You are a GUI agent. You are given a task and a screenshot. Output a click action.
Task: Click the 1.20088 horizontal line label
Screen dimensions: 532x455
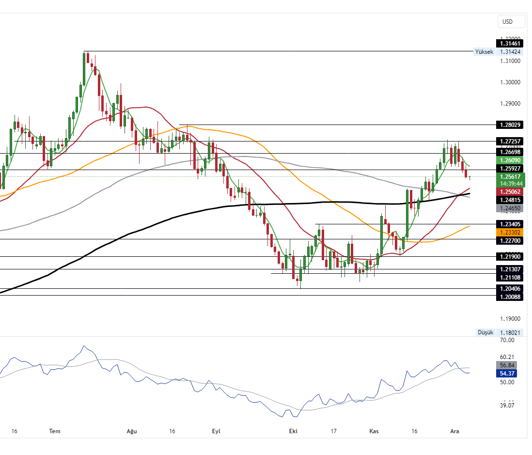(x=511, y=297)
